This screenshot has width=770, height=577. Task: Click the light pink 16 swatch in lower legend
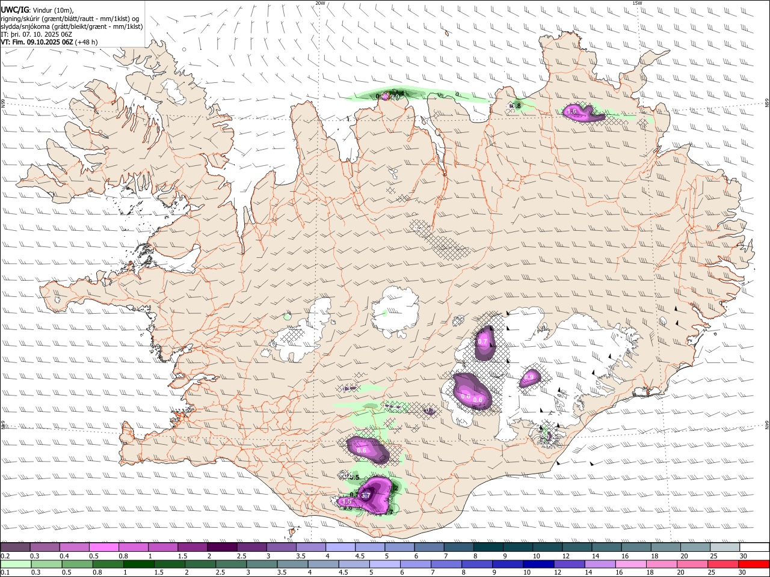click(x=631, y=564)
